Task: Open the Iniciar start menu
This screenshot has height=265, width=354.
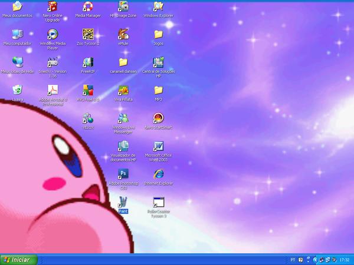Action: click(19, 260)
